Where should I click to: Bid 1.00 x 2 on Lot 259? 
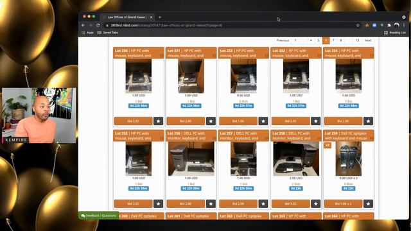click(x=343, y=204)
